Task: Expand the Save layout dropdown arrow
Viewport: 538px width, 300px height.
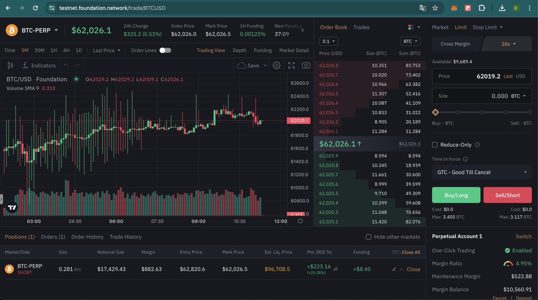Action: point(265,65)
